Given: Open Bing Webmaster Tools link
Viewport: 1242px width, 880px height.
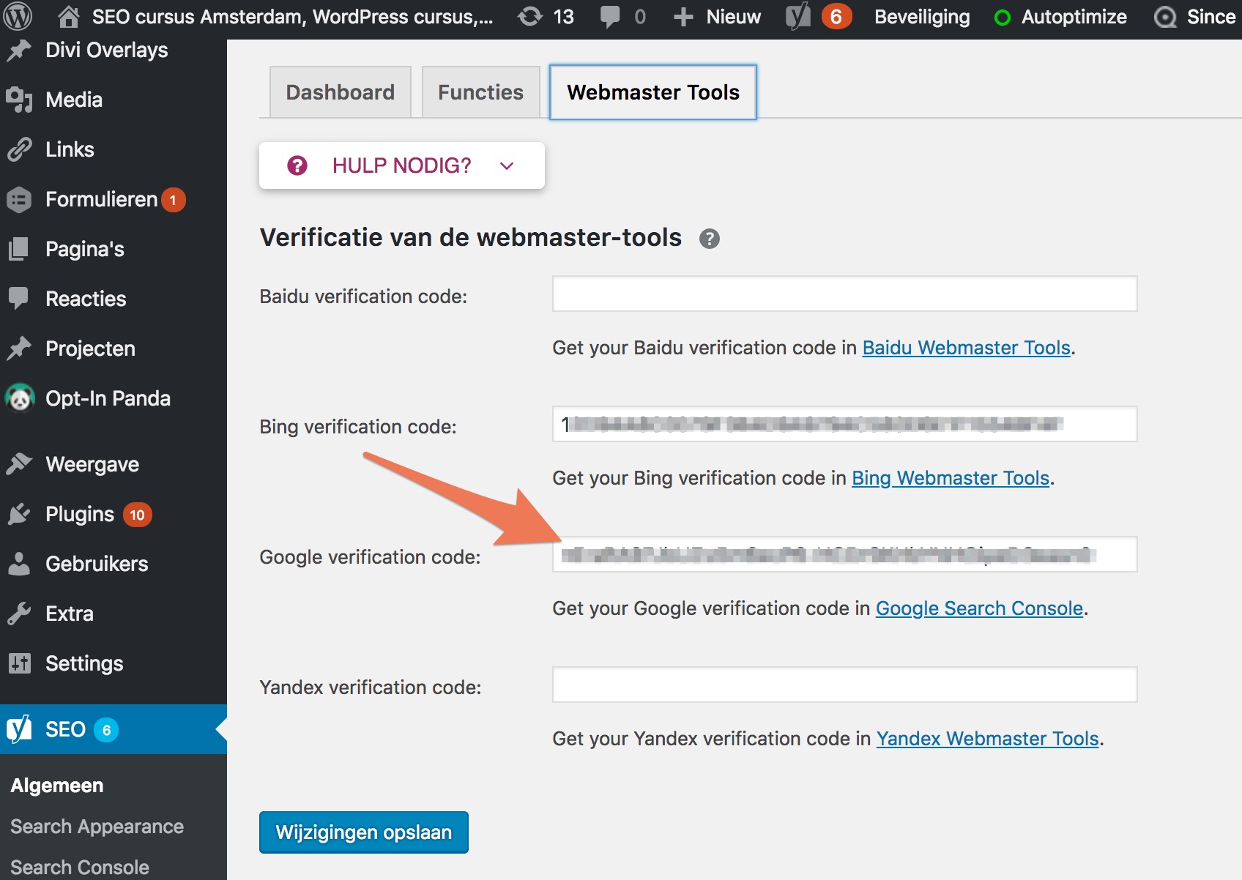Looking at the screenshot, I should coord(951,478).
